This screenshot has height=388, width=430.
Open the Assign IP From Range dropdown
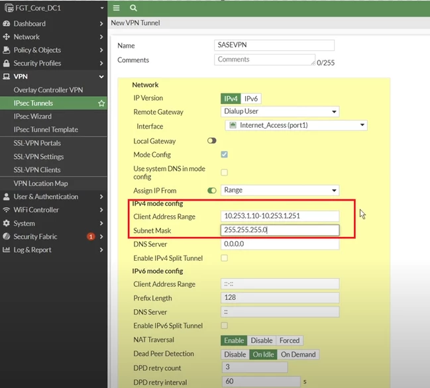point(280,190)
